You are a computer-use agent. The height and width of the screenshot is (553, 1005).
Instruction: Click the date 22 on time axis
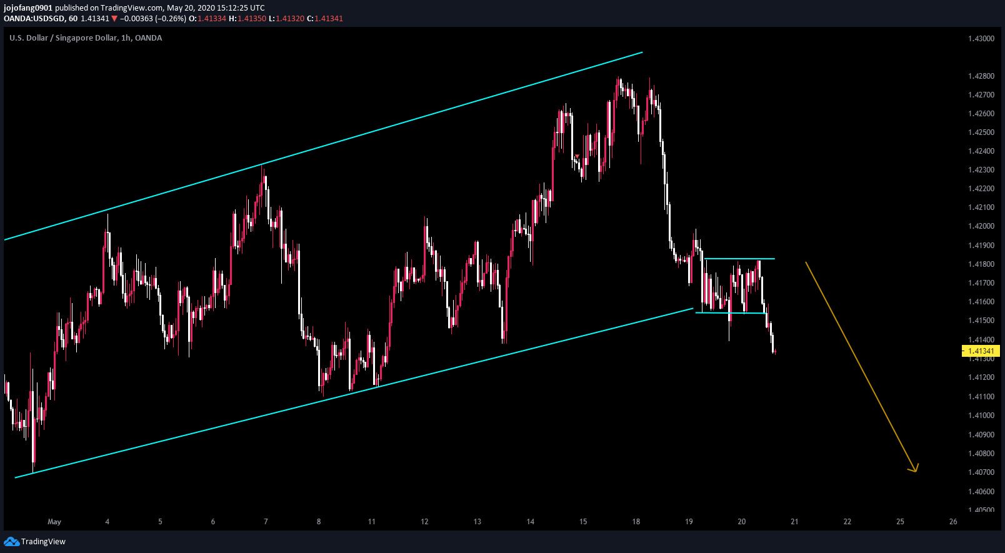(847, 522)
